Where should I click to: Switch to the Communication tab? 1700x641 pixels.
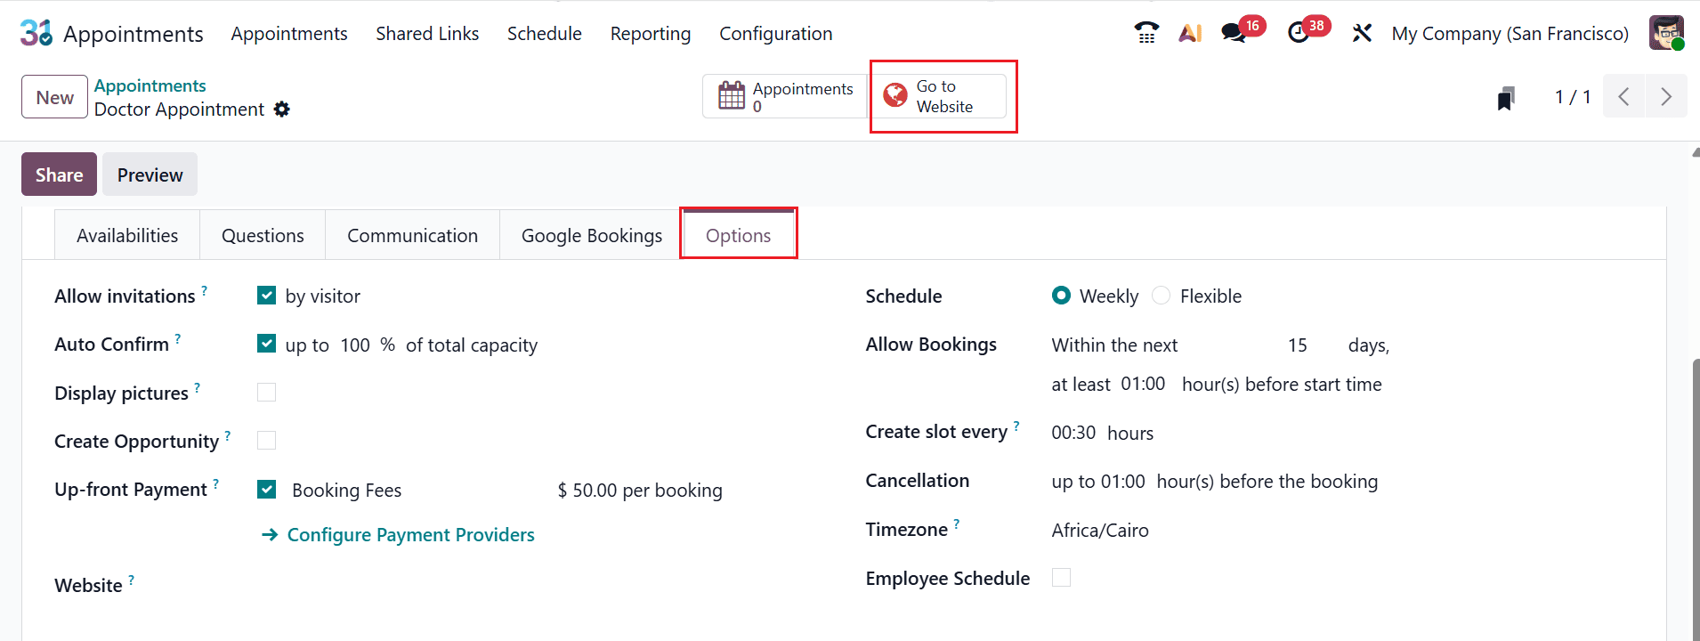click(x=412, y=235)
